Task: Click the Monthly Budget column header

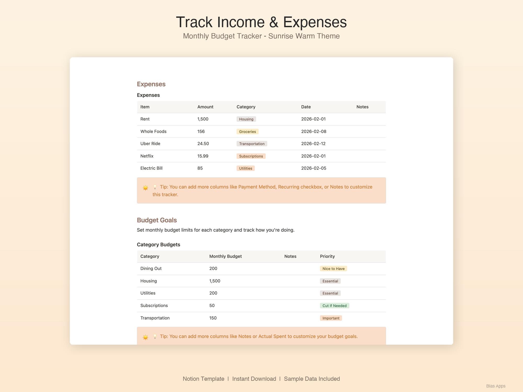Action: 225,256
